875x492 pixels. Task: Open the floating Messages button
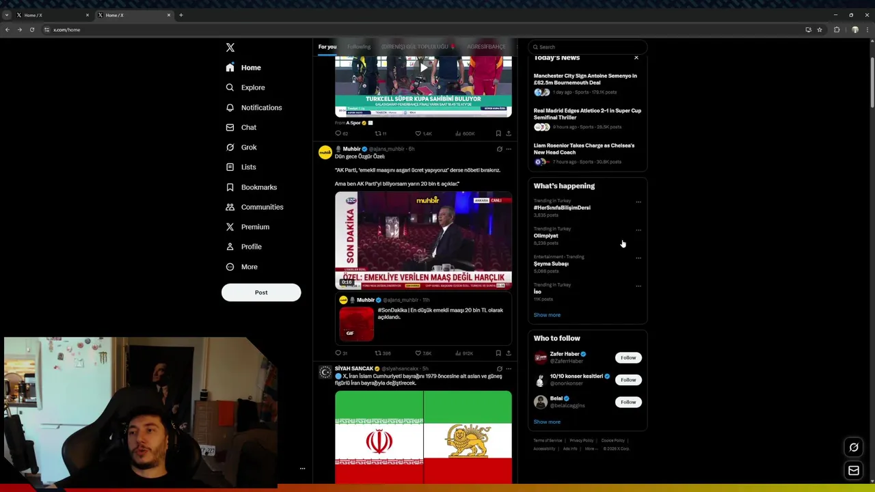(x=854, y=470)
